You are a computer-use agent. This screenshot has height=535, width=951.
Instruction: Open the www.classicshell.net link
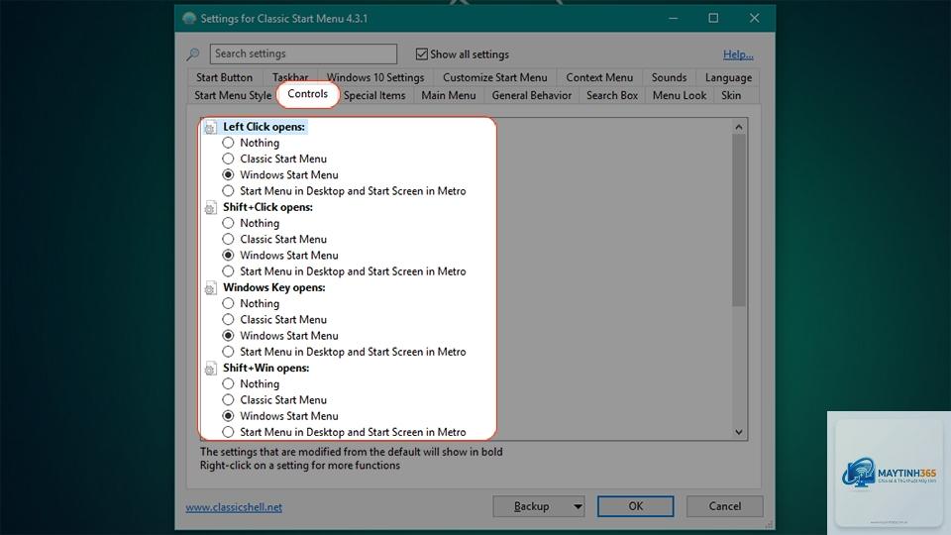click(x=234, y=507)
